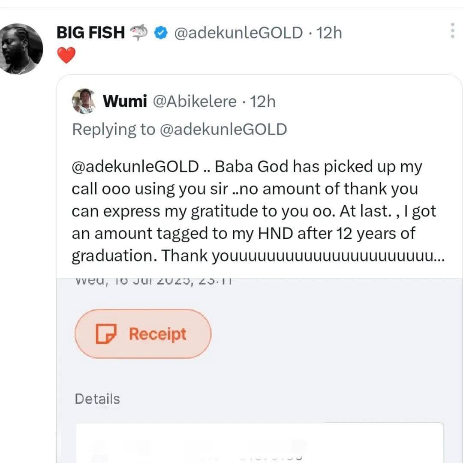Click the 12h timestamp on Wumi's reply
The height and width of the screenshot is (463, 463).
263,101
